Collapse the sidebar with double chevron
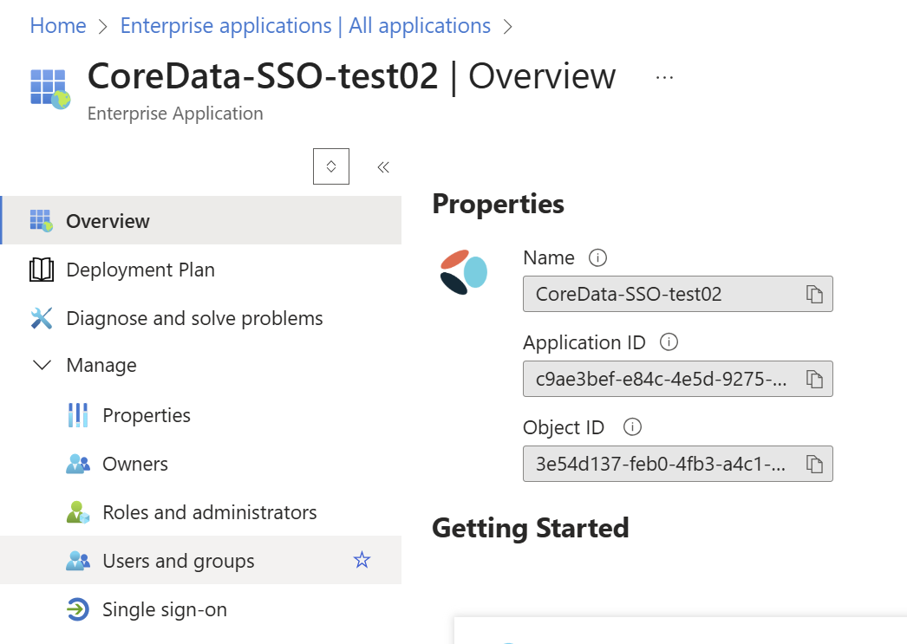 coord(383,167)
